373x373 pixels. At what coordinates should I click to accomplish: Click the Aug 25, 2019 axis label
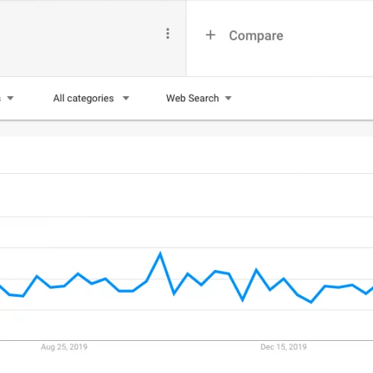(x=64, y=347)
